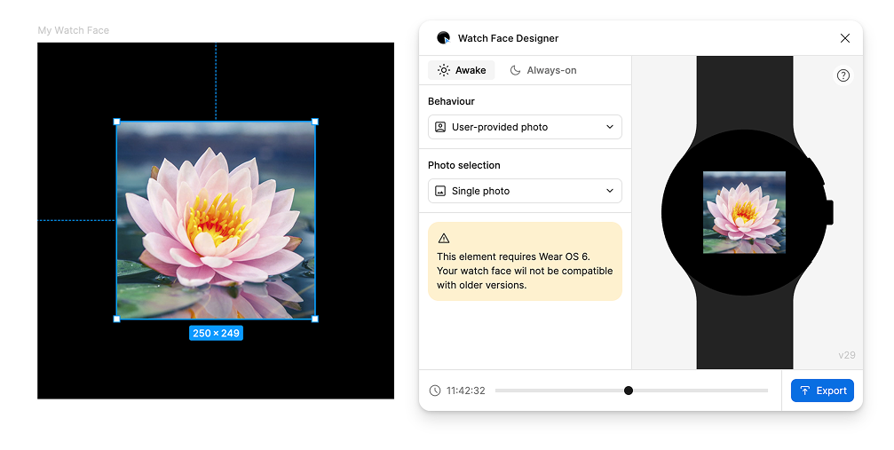Open the Behaviour dropdown
Screen dimensions: 894x450
click(525, 127)
